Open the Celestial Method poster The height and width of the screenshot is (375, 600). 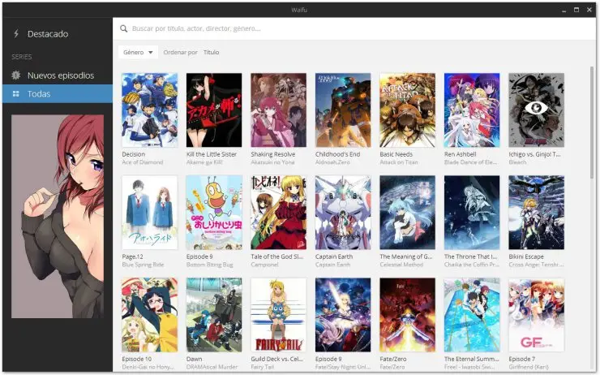408,213
